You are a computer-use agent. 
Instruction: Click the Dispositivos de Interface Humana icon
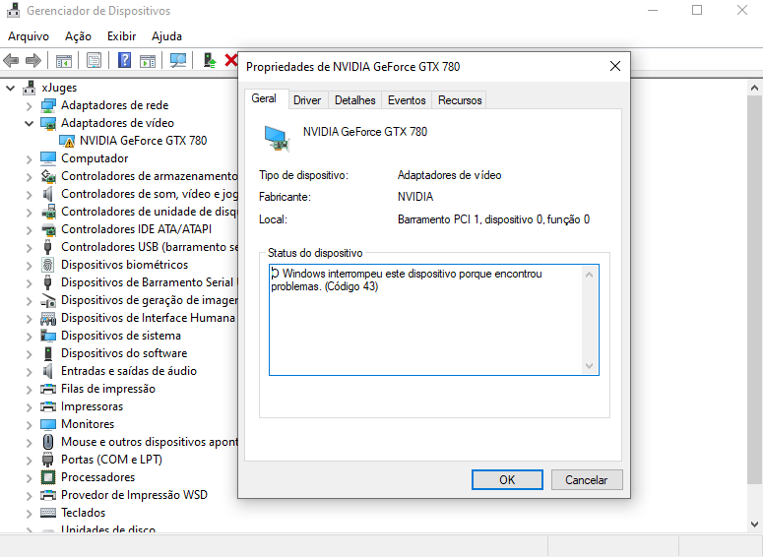(x=48, y=318)
